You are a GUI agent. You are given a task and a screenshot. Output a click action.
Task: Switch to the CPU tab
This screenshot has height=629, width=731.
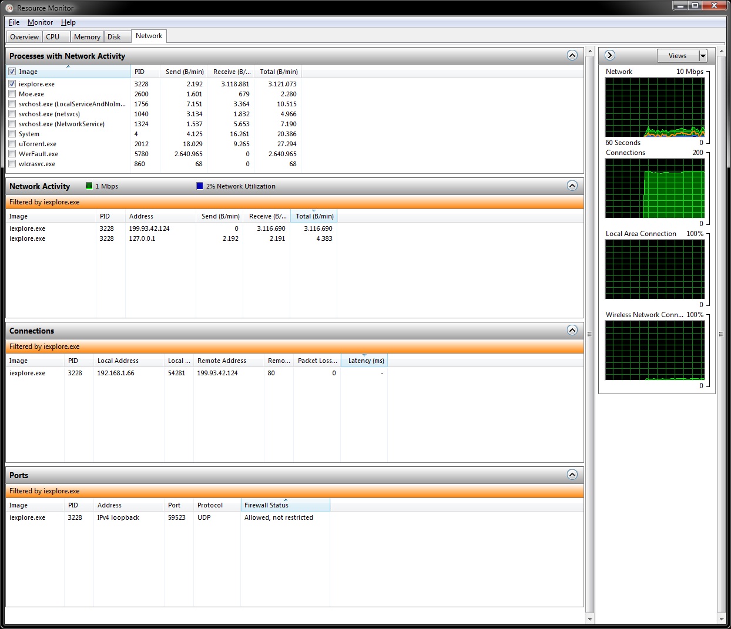pyautogui.click(x=53, y=36)
